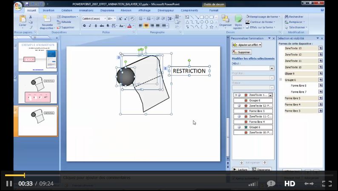The width and height of the screenshot is (338, 191).
Task: Select the second slide thumbnail
Action: pyautogui.click(x=38, y=89)
